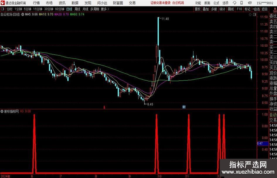Click the 标记 mark button

coord(247,9)
